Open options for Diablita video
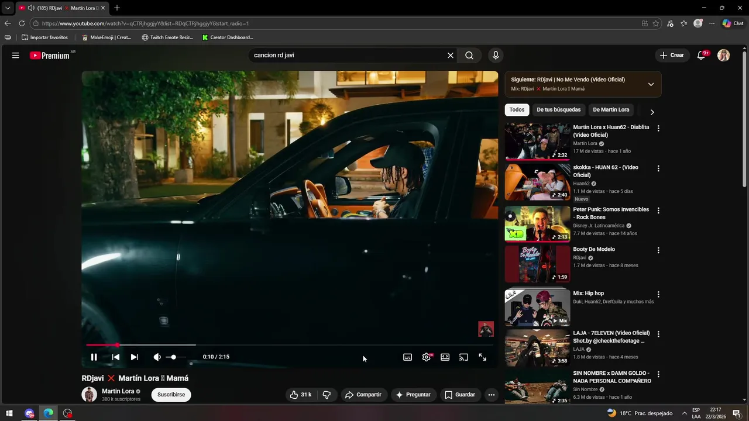Viewport: 749px width, 421px height. coord(658,128)
